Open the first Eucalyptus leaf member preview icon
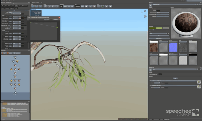Screen dimensions: 202x121 199,82
